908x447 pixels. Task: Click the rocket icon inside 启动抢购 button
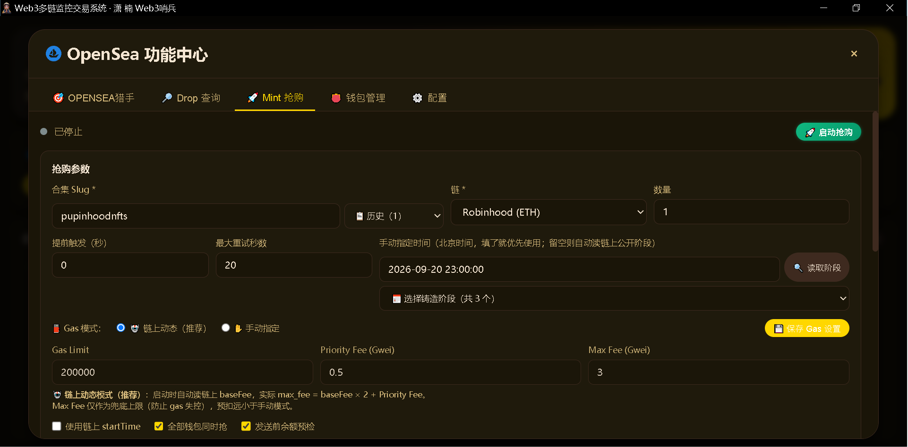pos(810,133)
